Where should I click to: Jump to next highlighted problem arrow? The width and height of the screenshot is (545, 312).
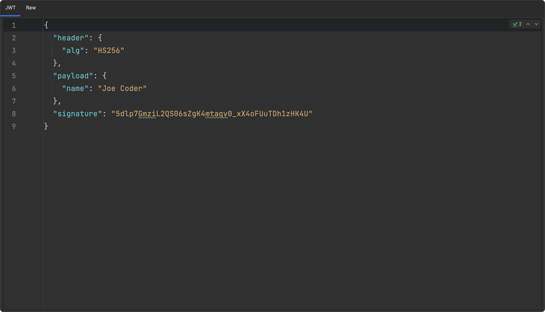coord(536,24)
